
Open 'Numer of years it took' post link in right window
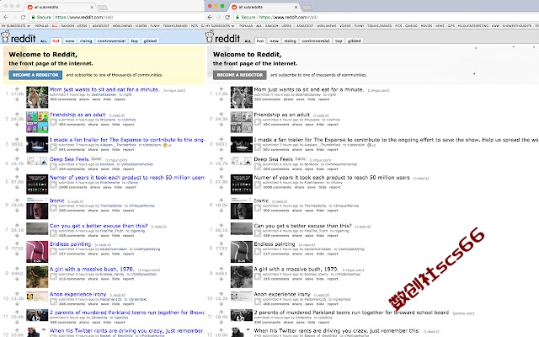click(x=332, y=178)
